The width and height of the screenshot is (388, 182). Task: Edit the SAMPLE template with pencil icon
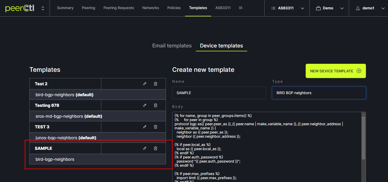point(145,148)
